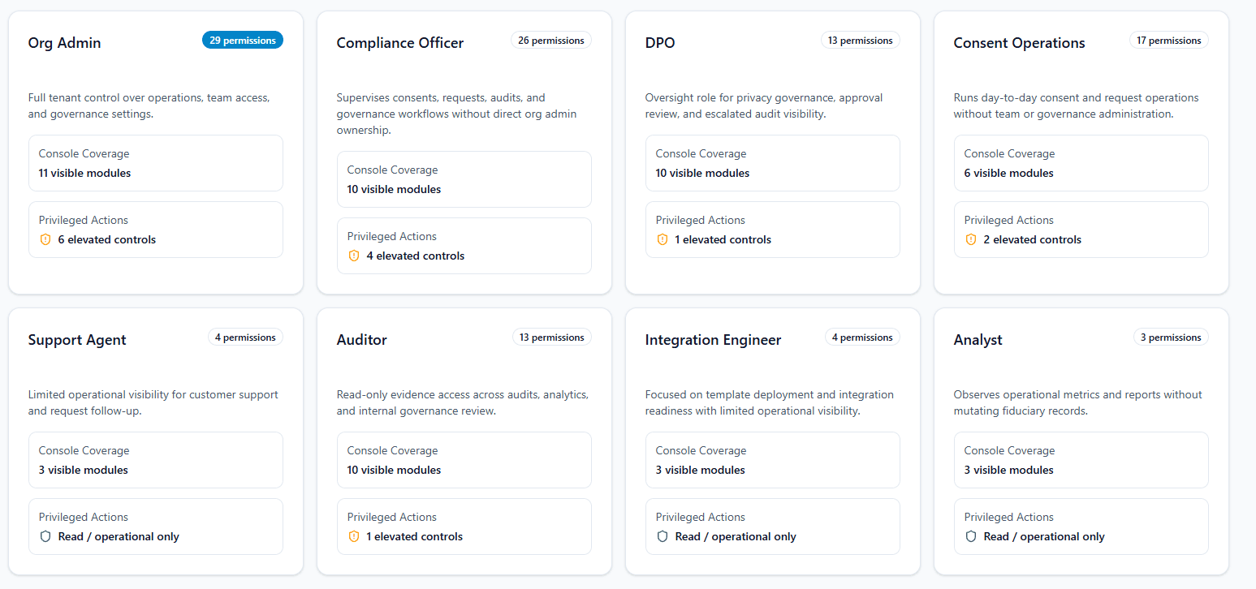1256x589 pixels.
Task: Click Consent Operations Console Coverage box
Action: click(x=1081, y=163)
